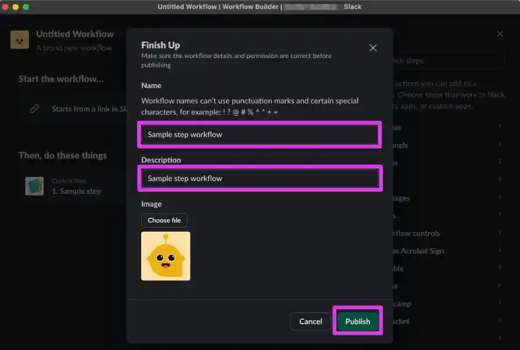Click inside the Description field
Screen dimensions: 520x350
click(x=259, y=178)
